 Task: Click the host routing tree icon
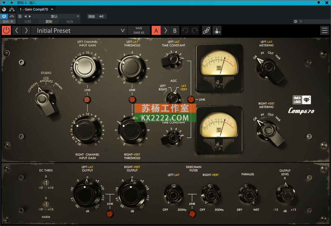12,9
